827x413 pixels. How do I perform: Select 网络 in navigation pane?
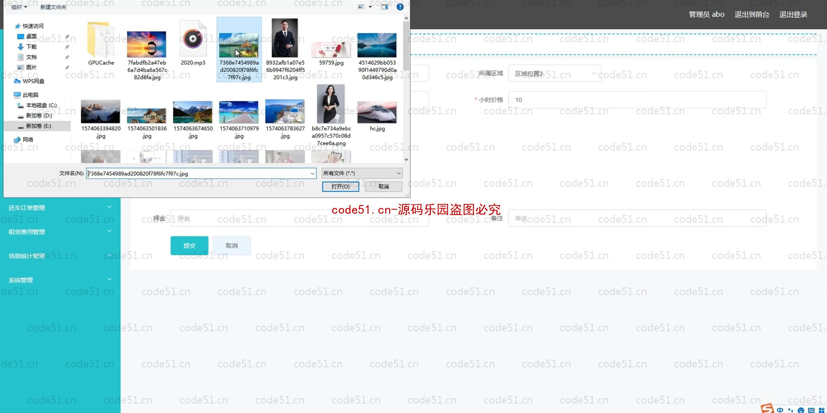click(x=24, y=139)
